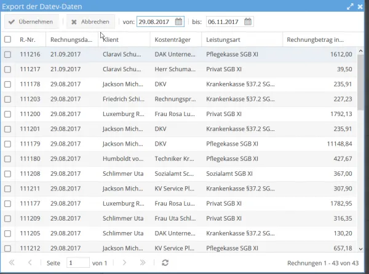Viewport: 369px width, 274px height.
Task: Go to the next page with the right arrow
Action: (x=124, y=263)
